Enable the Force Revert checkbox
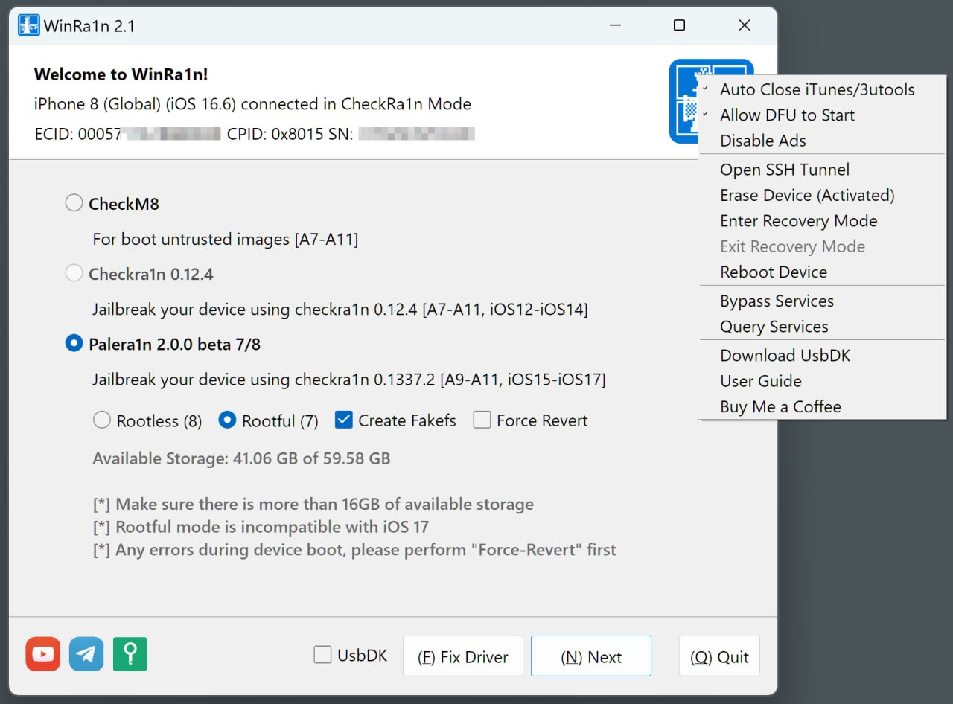This screenshot has width=953, height=704. 481,420
